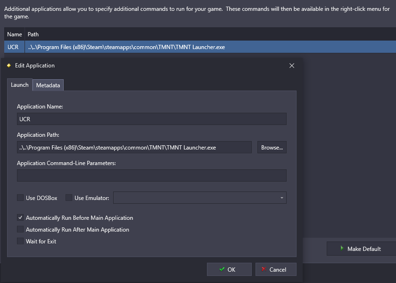Image resolution: width=396 pixels, height=283 pixels.
Task: Enable the Use DOSBox checkbox
Action: click(20, 198)
